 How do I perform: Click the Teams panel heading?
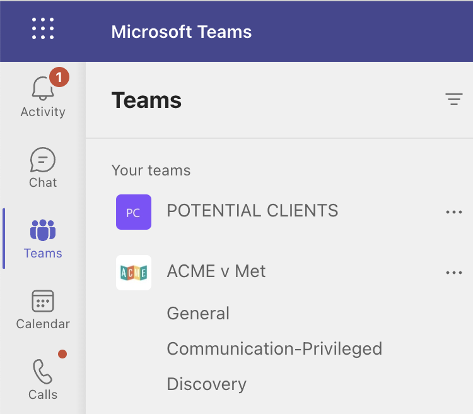click(x=146, y=100)
